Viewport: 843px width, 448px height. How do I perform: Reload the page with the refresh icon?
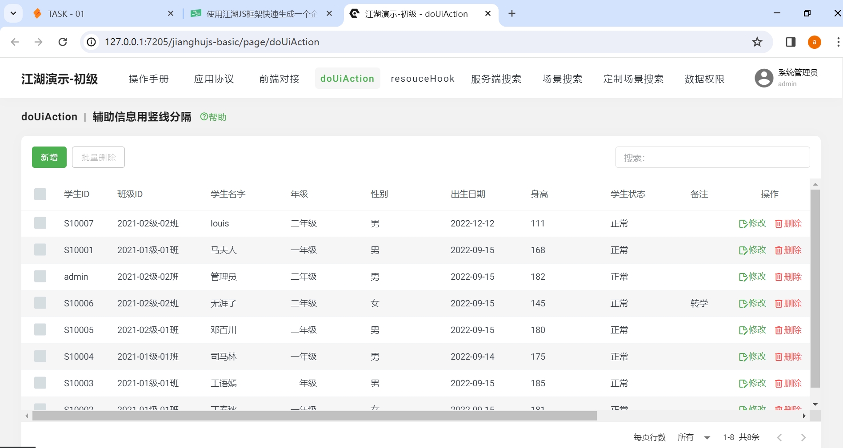[63, 42]
